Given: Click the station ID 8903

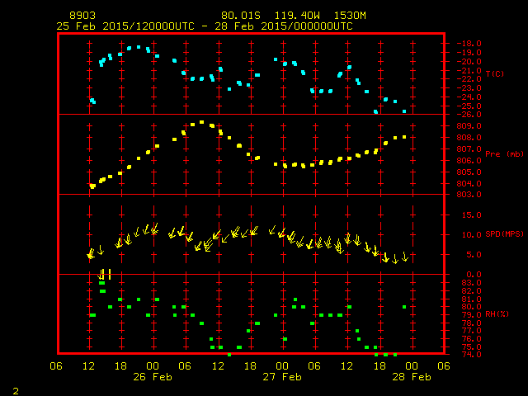Looking at the screenshot, I should coord(82,16).
